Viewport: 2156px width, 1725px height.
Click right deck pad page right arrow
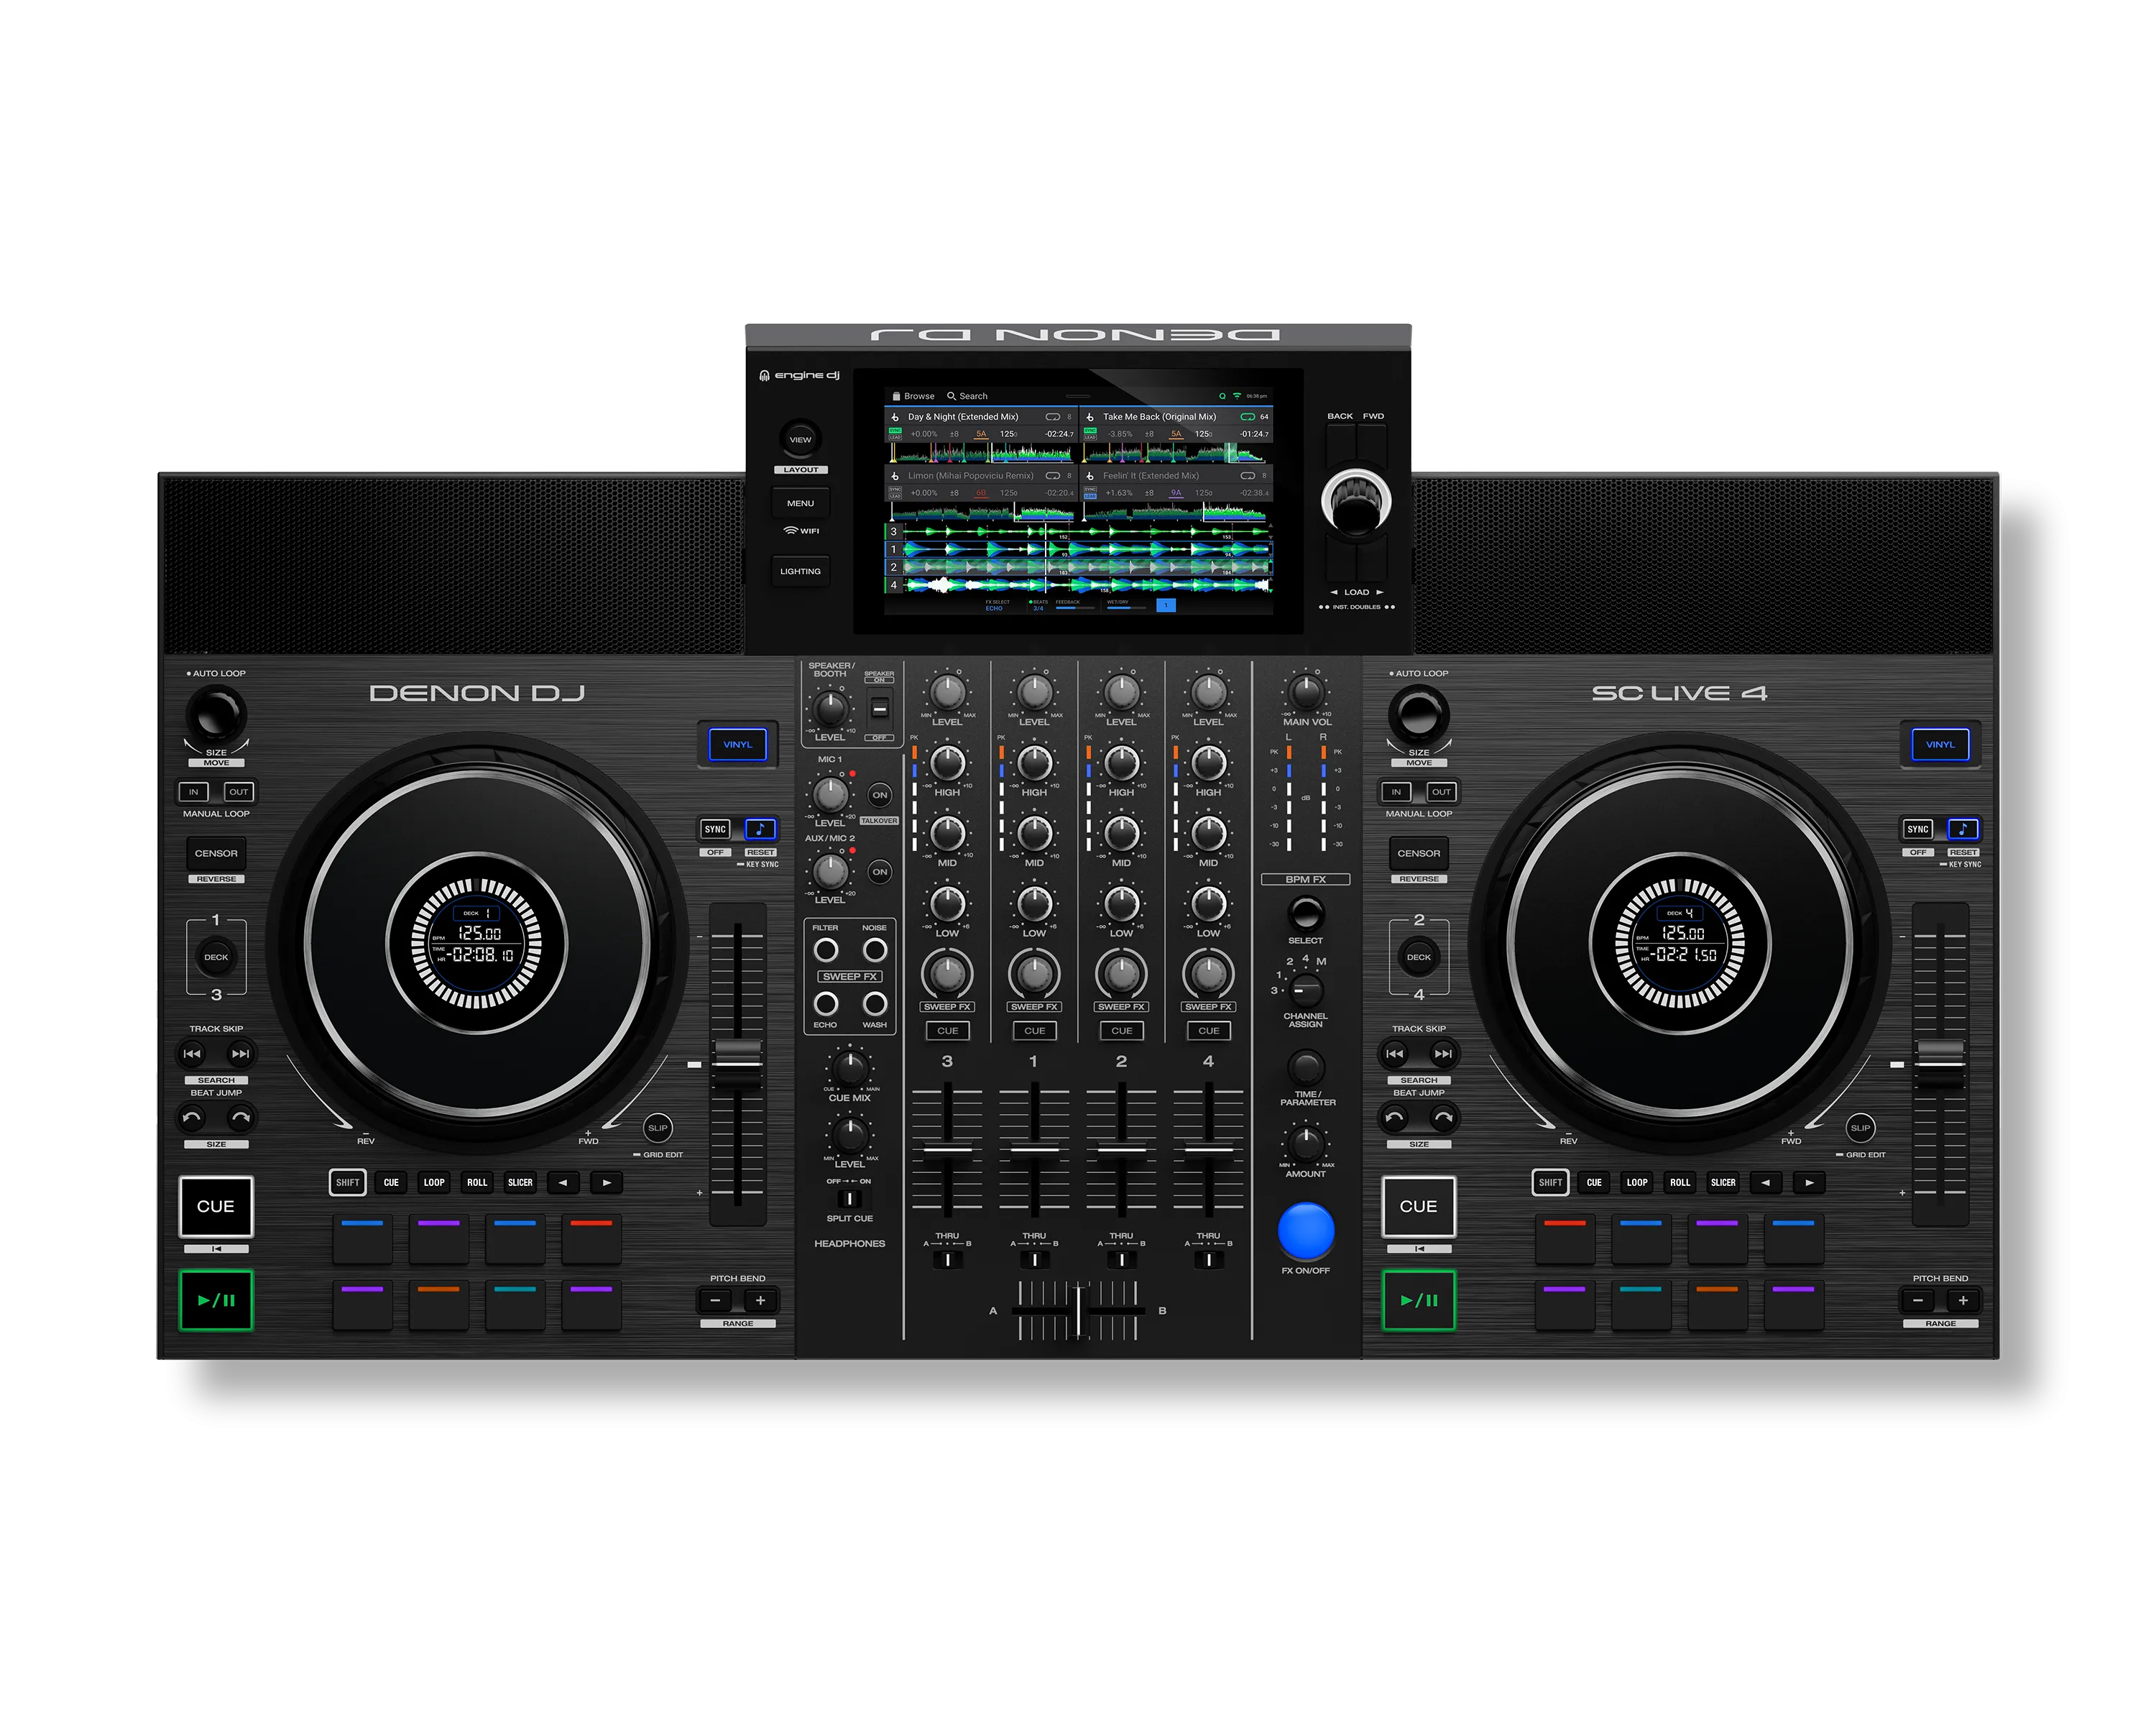[x=1809, y=1182]
